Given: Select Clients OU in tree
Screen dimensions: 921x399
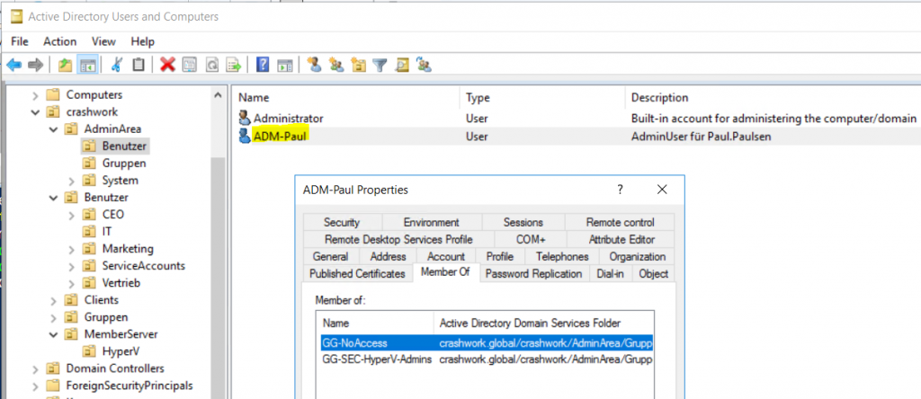Looking at the screenshot, I should coord(101,300).
